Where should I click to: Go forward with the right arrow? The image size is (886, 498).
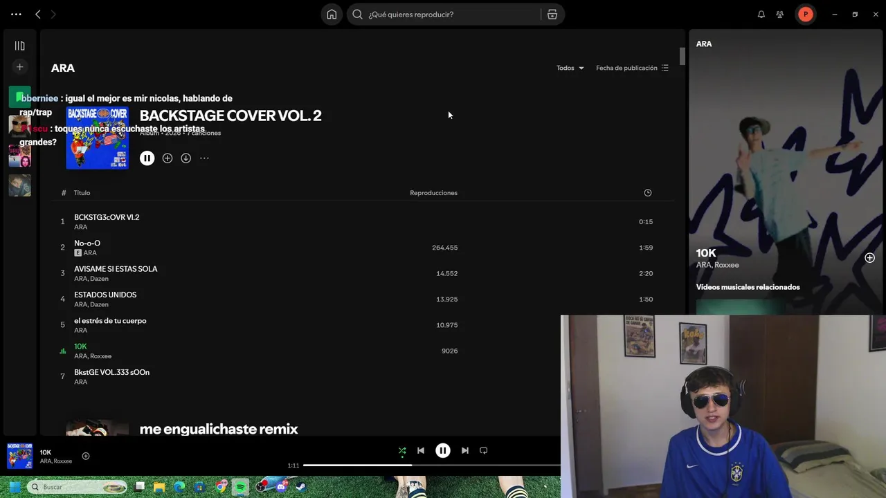tap(53, 14)
